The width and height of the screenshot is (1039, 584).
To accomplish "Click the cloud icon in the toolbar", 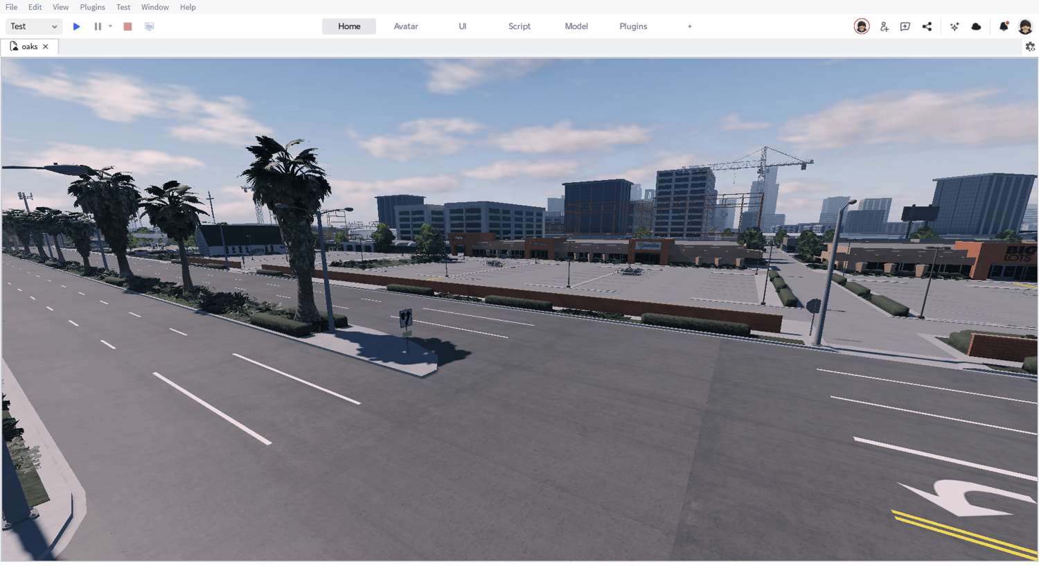I will click(x=976, y=26).
